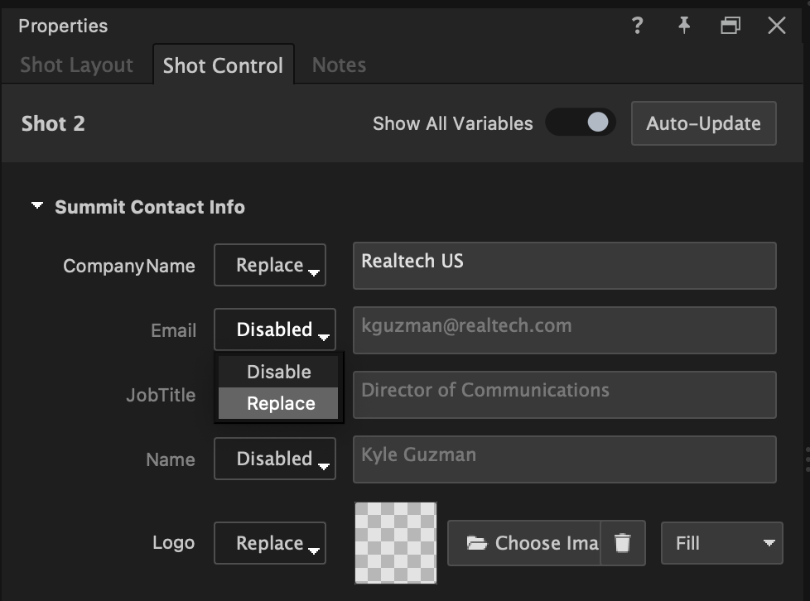Switch to the Shot Layout tab

[x=75, y=65]
